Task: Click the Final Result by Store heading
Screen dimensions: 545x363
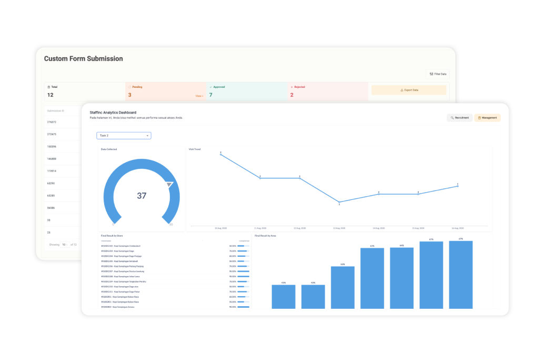Action: point(112,236)
